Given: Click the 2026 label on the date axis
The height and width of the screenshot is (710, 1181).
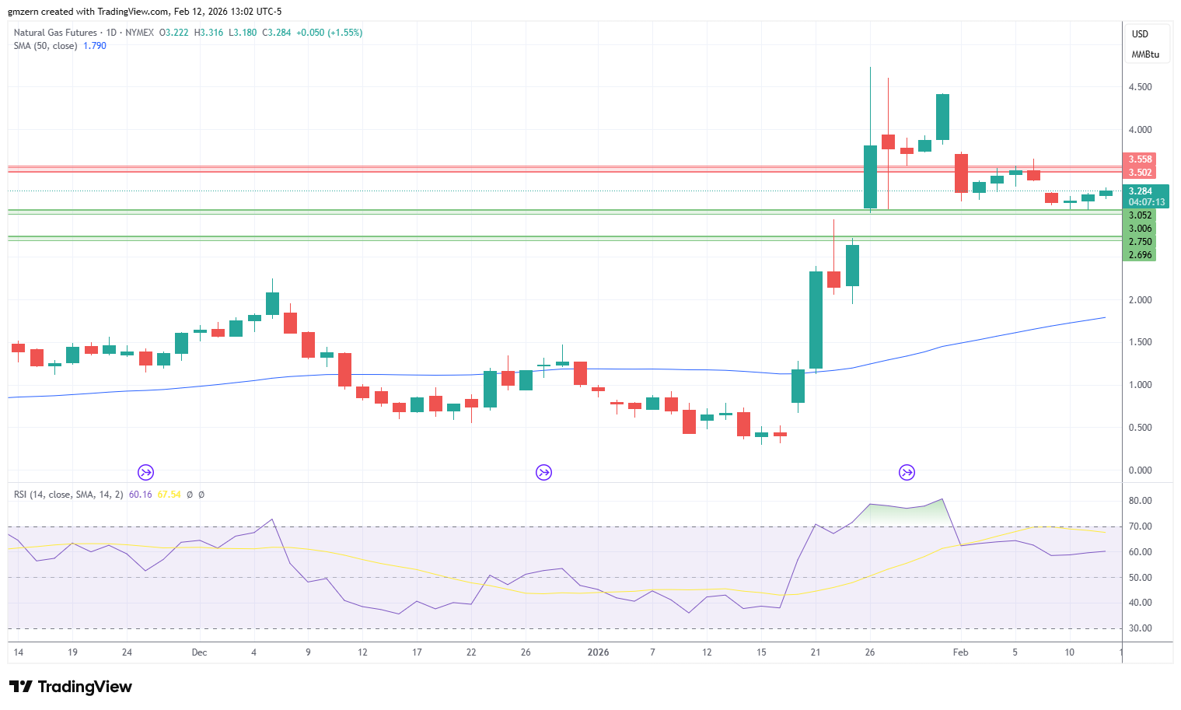Looking at the screenshot, I should 599,652.
